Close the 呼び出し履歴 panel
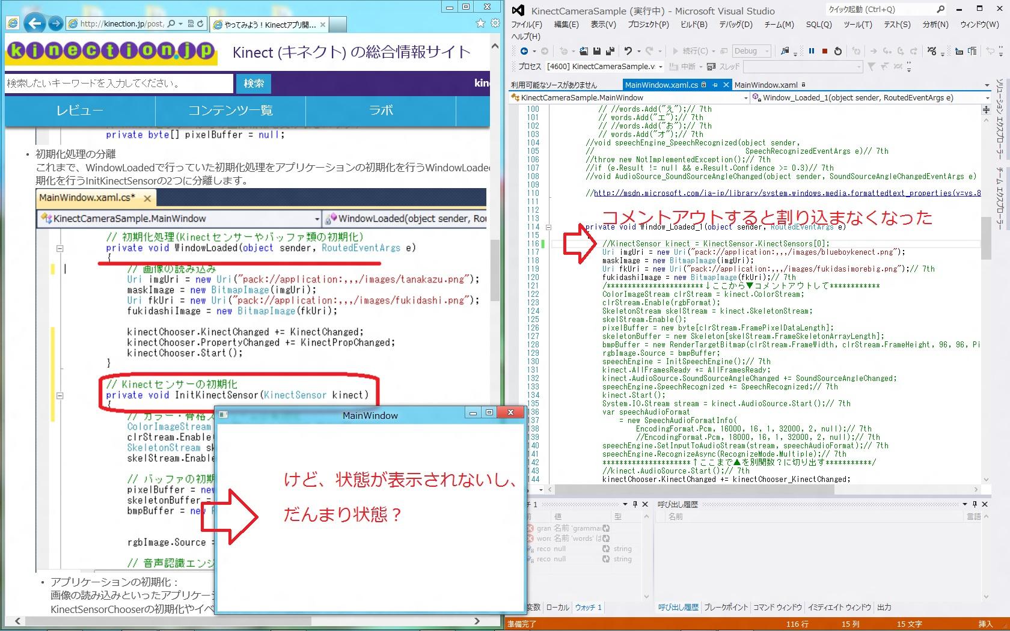The height and width of the screenshot is (631, 1010). tap(985, 504)
